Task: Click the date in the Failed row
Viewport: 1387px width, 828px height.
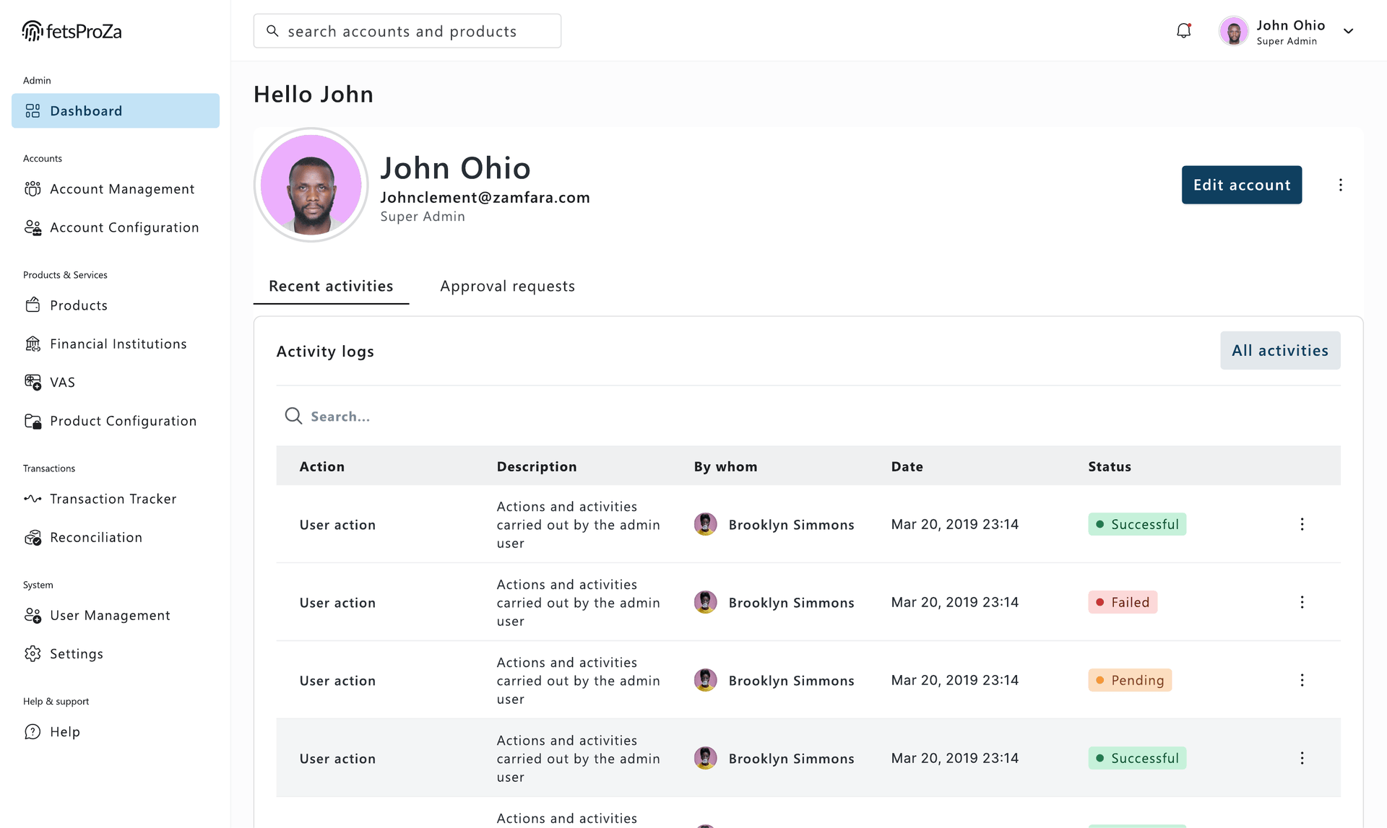Action: [954, 602]
